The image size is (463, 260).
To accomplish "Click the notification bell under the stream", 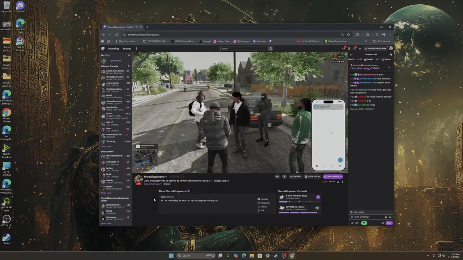I will click(x=284, y=177).
